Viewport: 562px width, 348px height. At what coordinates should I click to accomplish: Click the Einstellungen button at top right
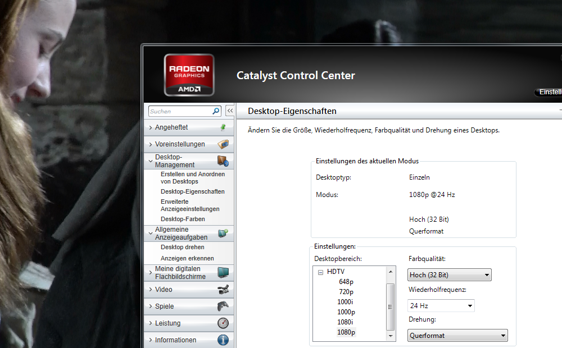[x=549, y=92]
